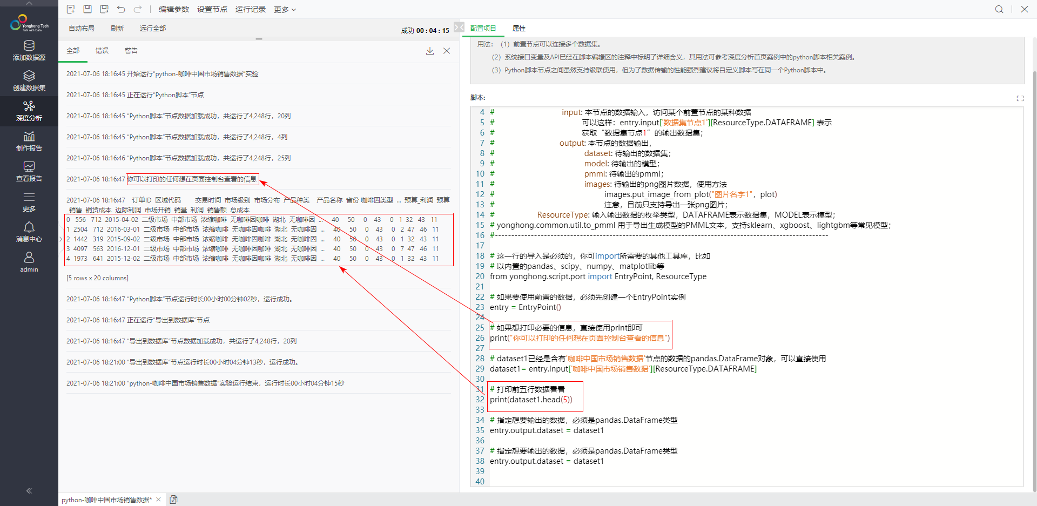This screenshot has height=506, width=1037.
Task: Click the new experiment icon in top toolbar
Action: (71, 9)
